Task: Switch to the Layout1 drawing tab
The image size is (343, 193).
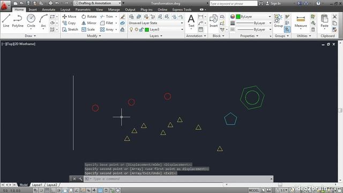Action: [37, 185]
